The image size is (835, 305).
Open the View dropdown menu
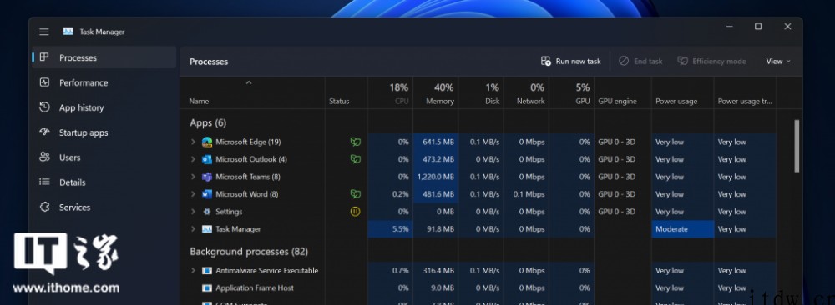pyautogui.click(x=778, y=62)
